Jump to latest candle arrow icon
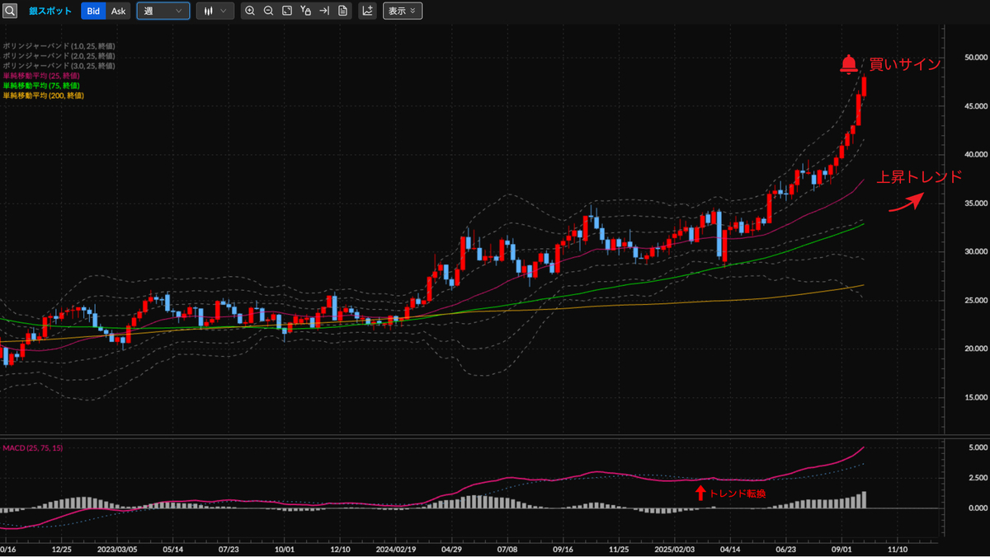The image size is (990, 557). pyautogui.click(x=324, y=11)
